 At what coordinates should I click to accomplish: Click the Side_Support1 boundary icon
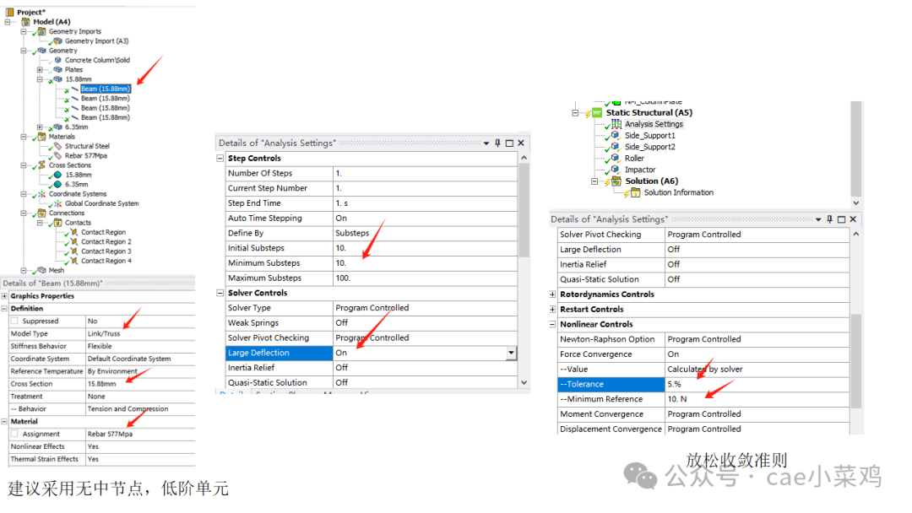[616, 135]
